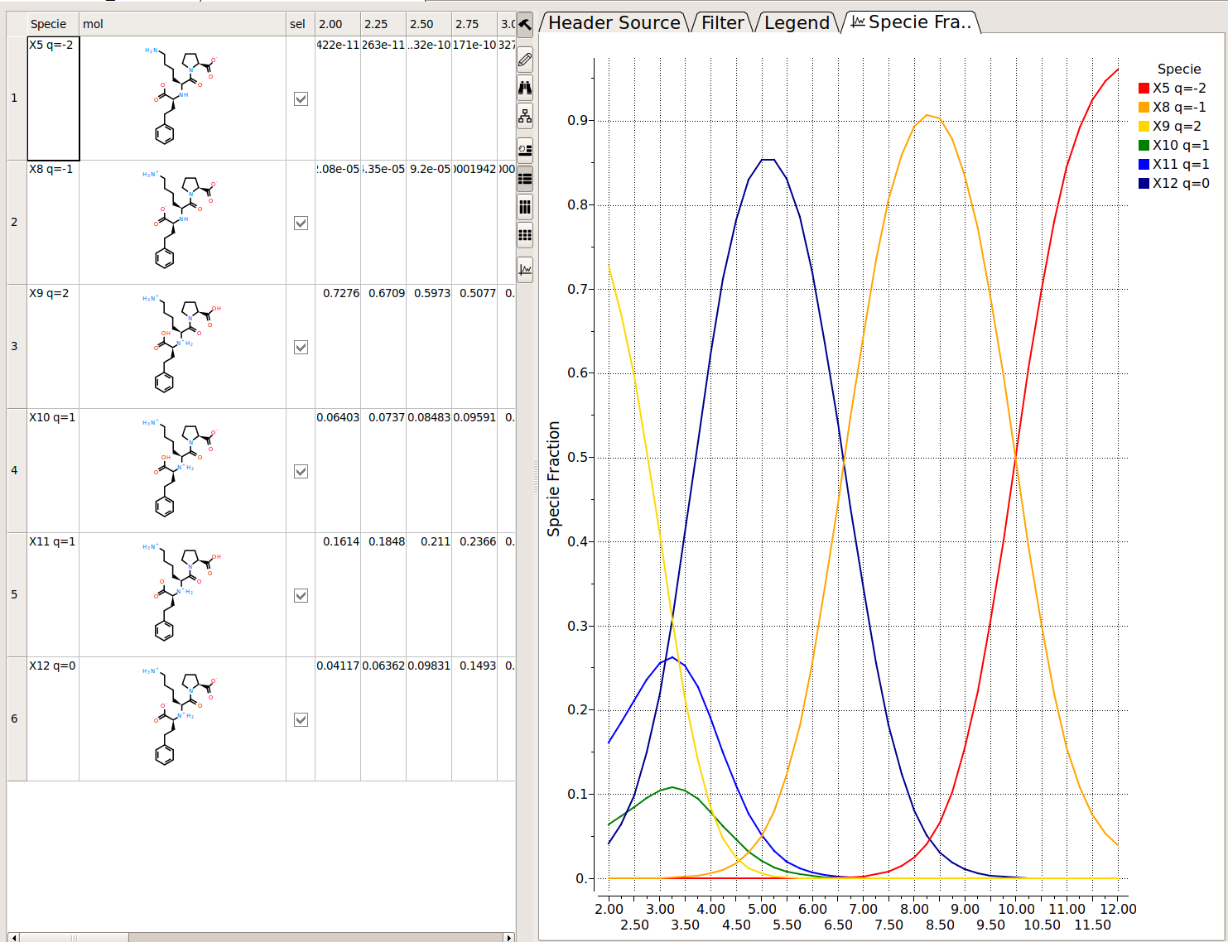The image size is (1228, 942).
Task: Click the sel column header
Action: [x=301, y=24]
